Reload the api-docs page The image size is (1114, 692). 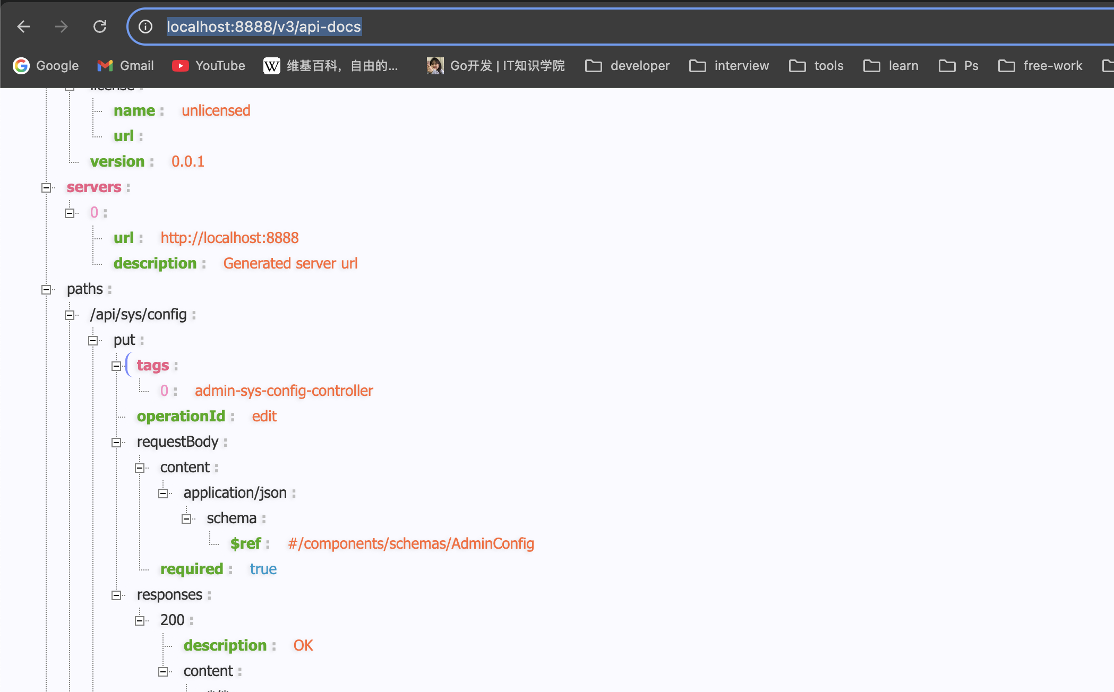[x=100, y=26]
